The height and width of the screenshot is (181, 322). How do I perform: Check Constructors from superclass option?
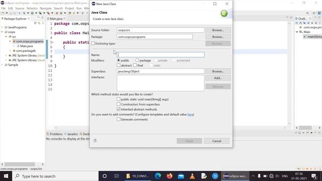(119, 104)
